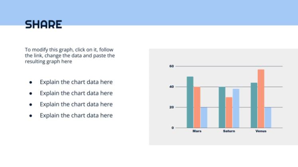Select the light blue bar above Mars
The height and width of the screenshot is (167, 298).
pos(204,118)
